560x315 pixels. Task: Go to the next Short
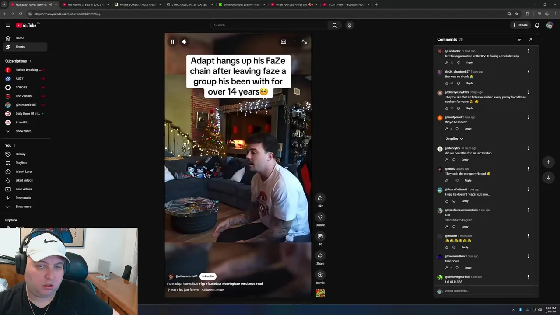click(549, 178)
